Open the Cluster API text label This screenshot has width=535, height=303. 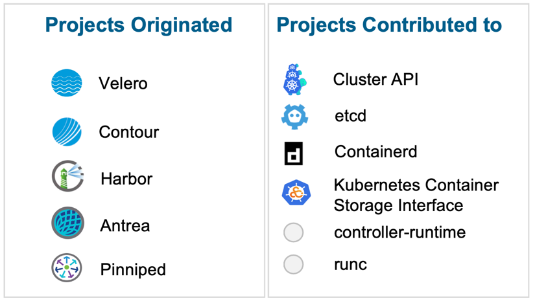(375, 79)
